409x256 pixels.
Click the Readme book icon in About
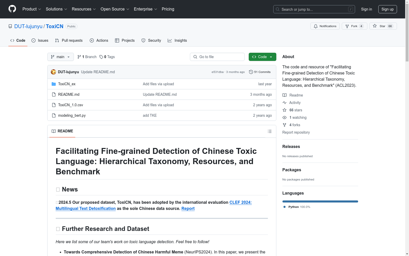[285, 95]
